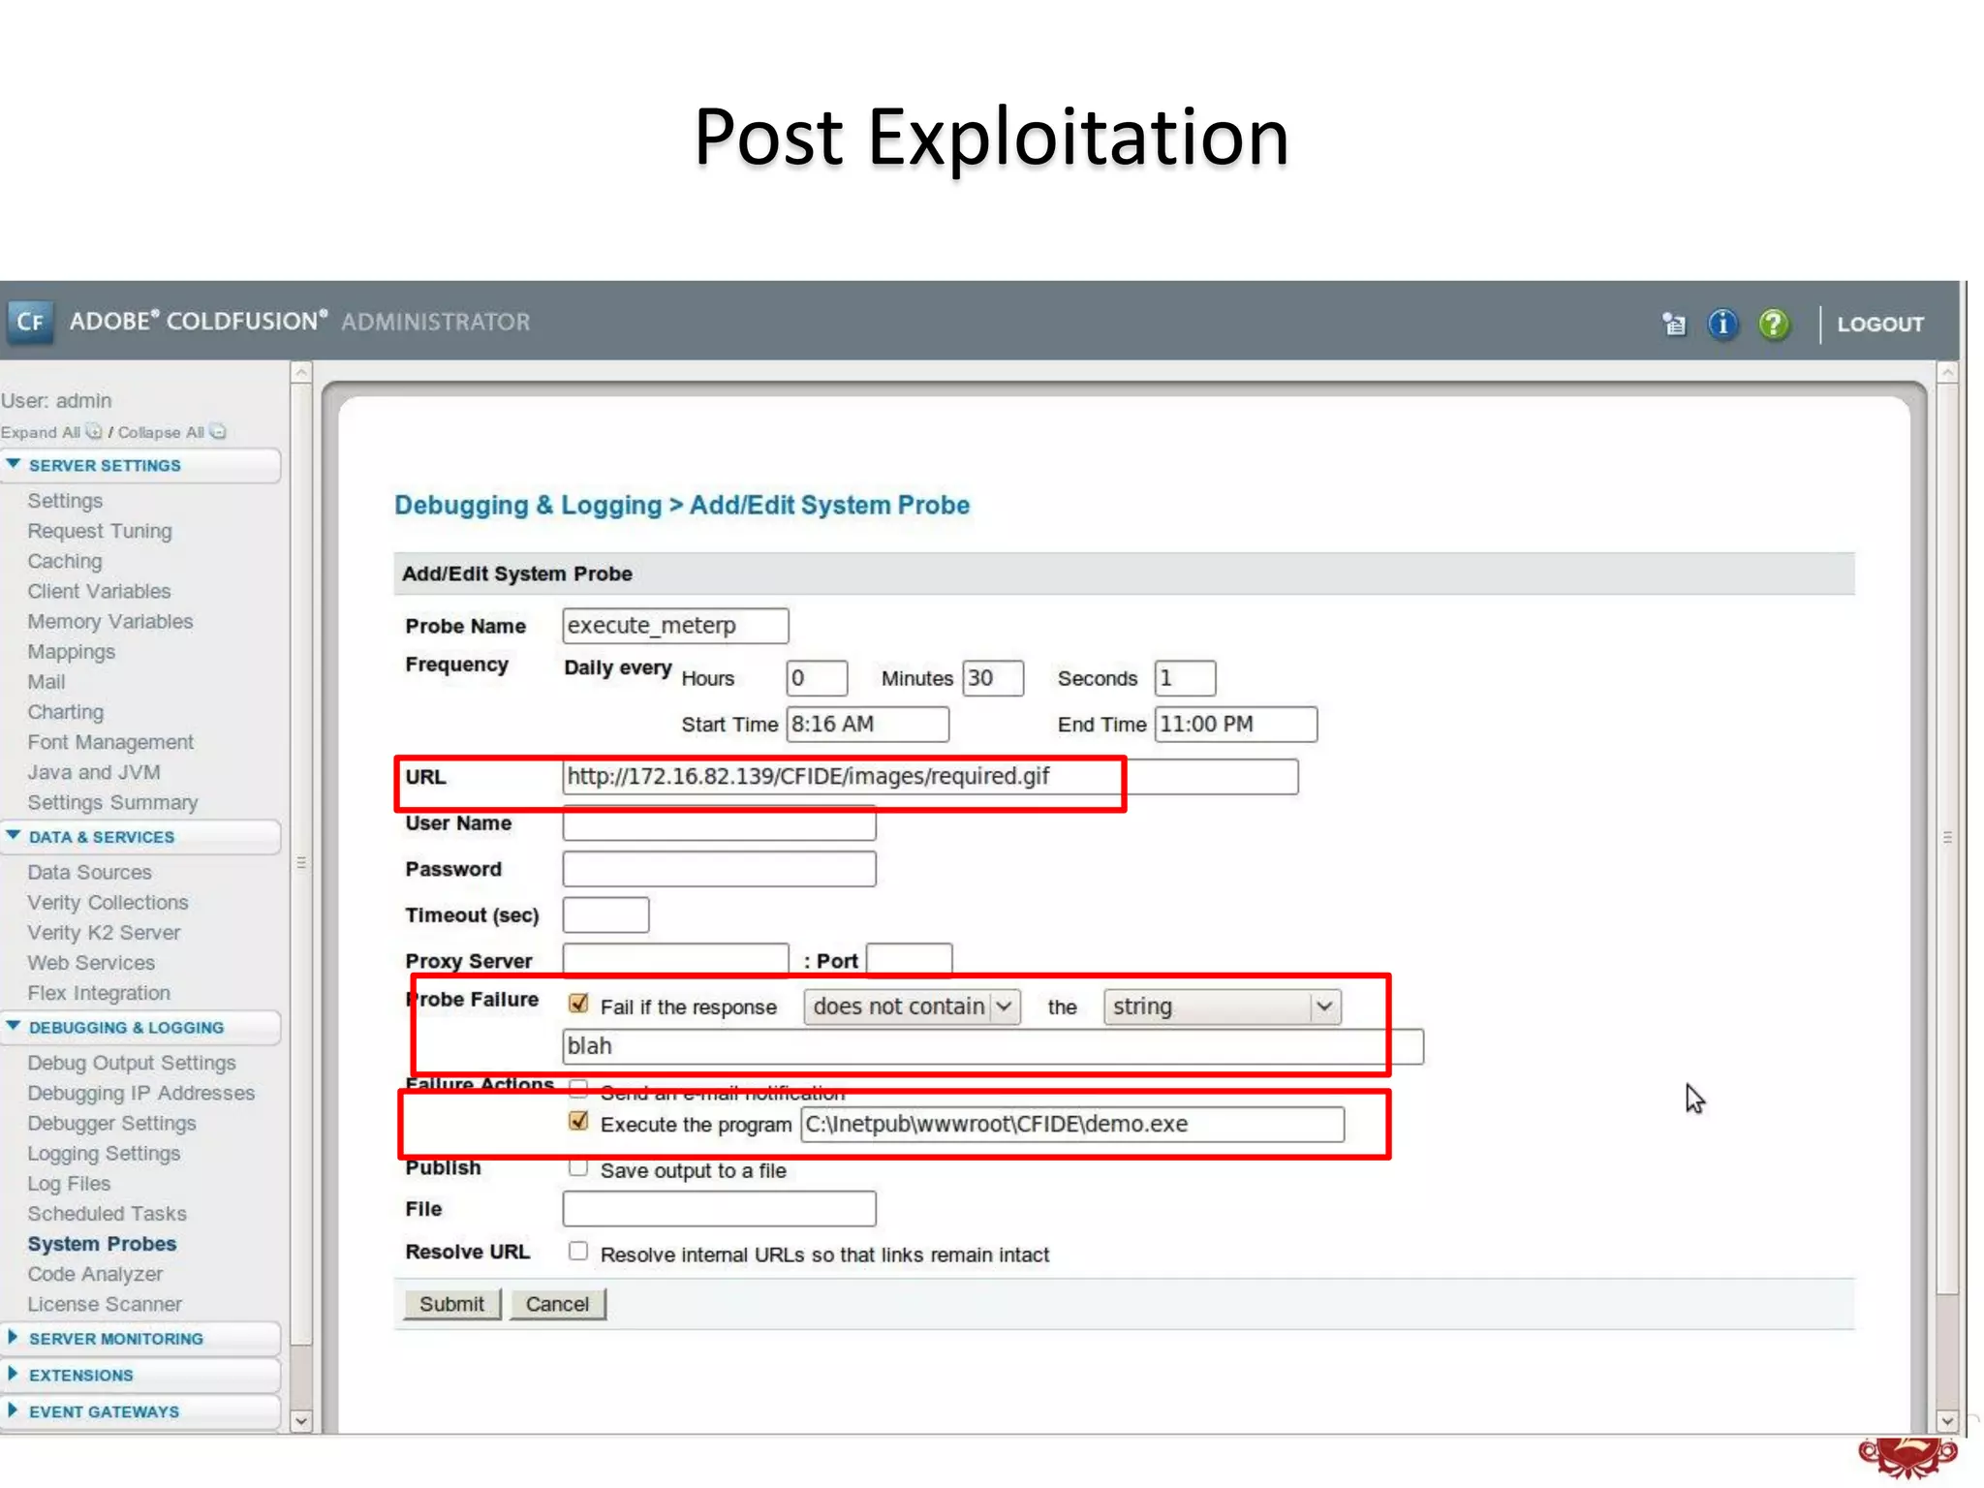Open Data Sources page
This screenshot has height=1488, width=1984.
89,872
